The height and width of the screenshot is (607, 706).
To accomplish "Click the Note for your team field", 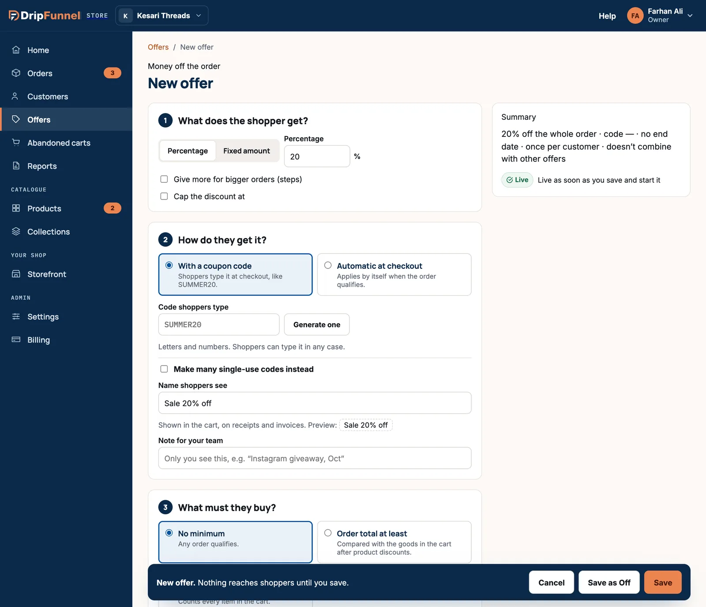I will [315, 458].
